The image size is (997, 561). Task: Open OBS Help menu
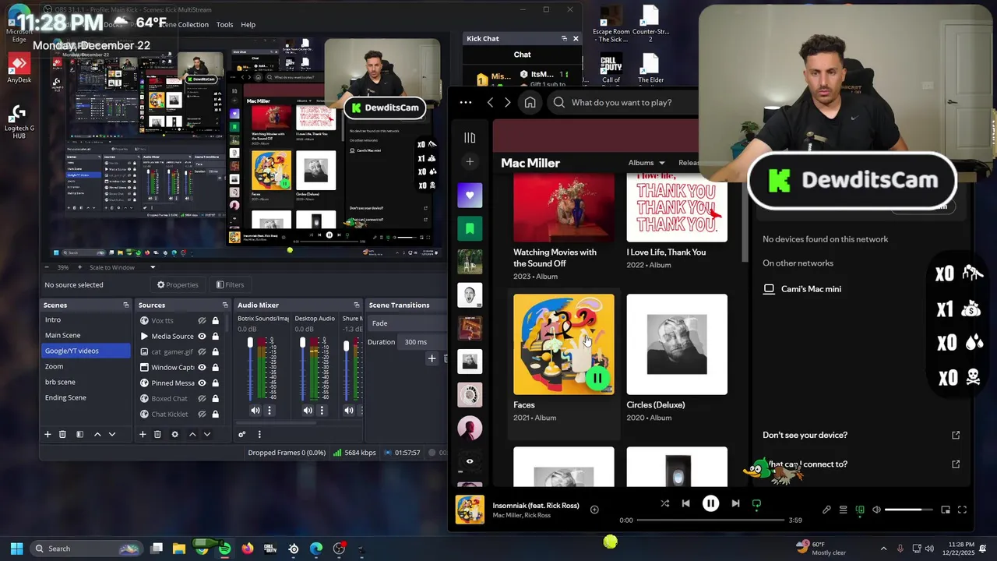point(248,24)
